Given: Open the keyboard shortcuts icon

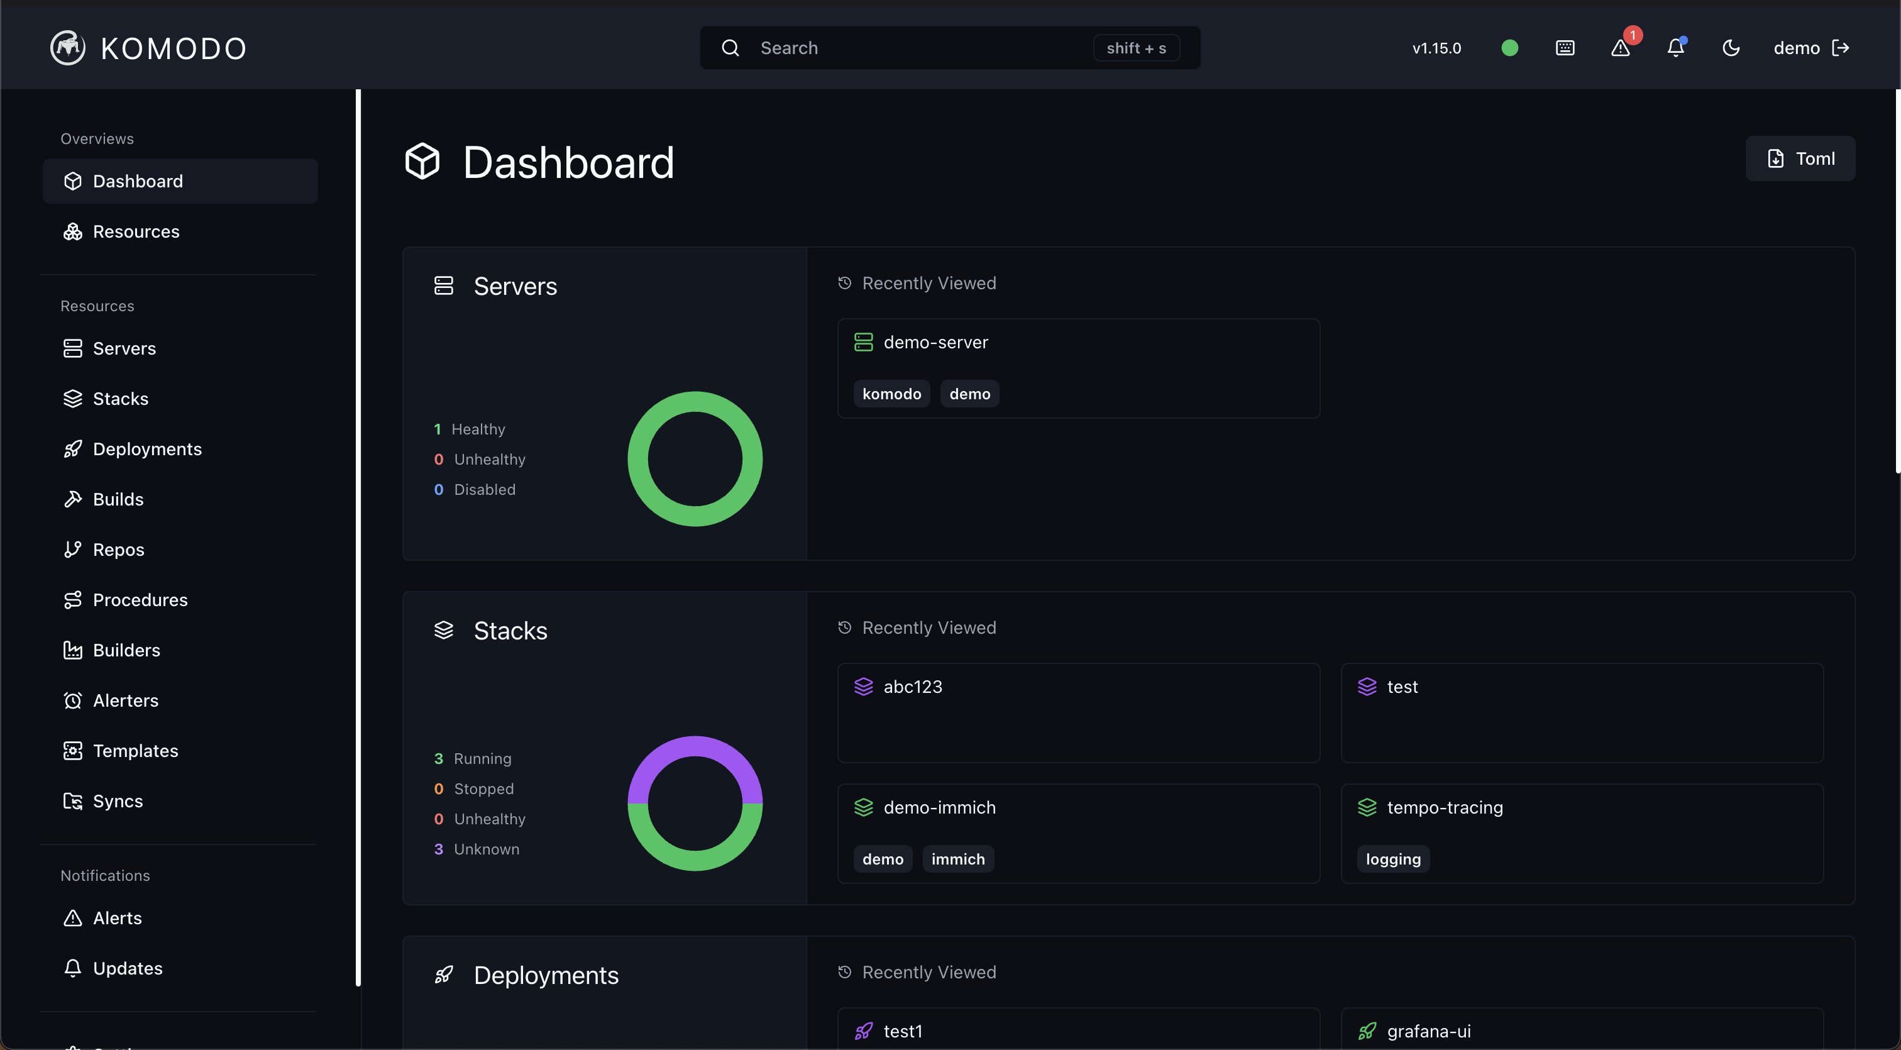Looking at the screenshot, I should 1565,48.
